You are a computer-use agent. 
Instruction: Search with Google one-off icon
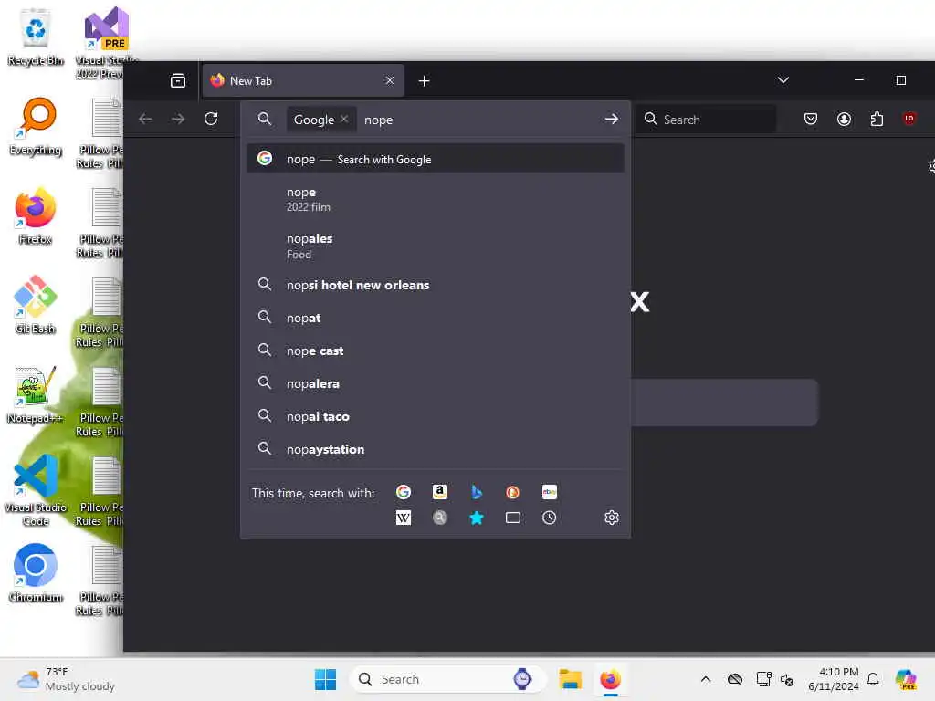(x=404, y=492)
